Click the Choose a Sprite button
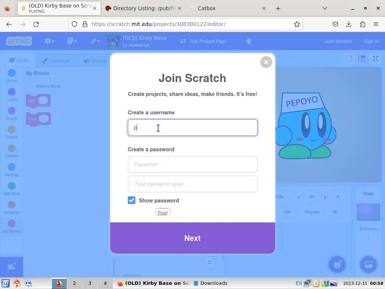385x289 pixels. tap(337, 265)
